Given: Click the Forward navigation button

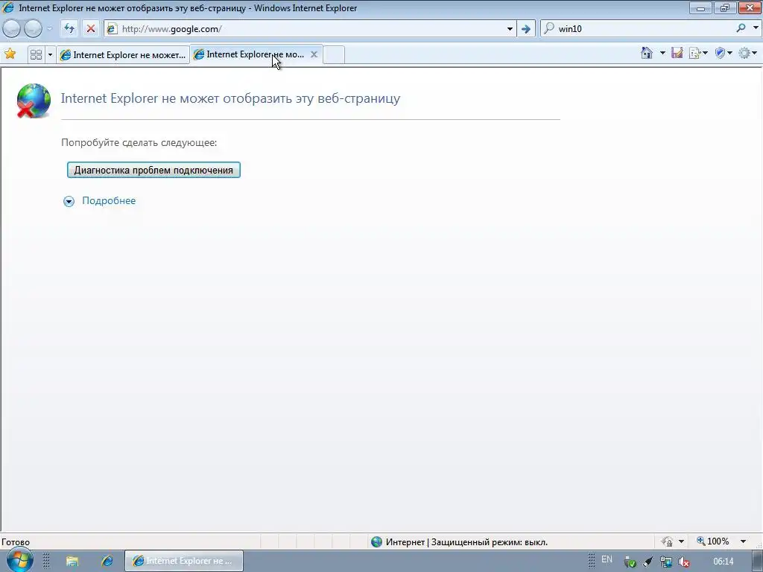Looking at the screenshot, I should coord(33,29).
